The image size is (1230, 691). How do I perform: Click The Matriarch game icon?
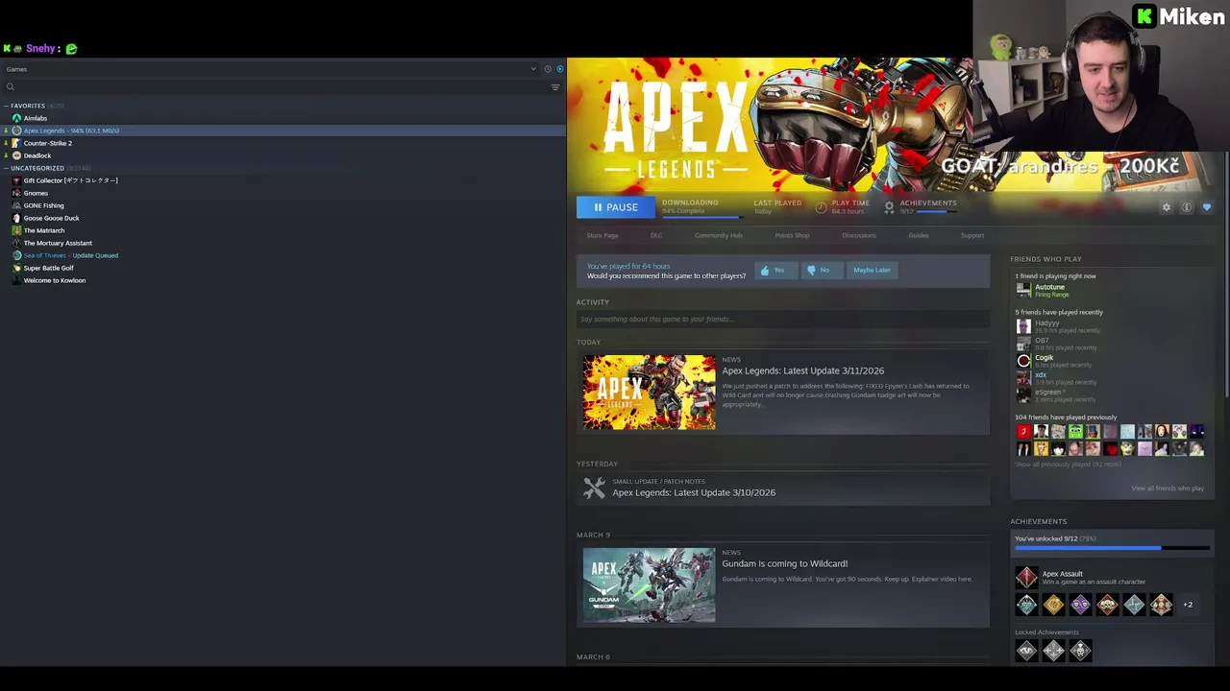(16, 230)
